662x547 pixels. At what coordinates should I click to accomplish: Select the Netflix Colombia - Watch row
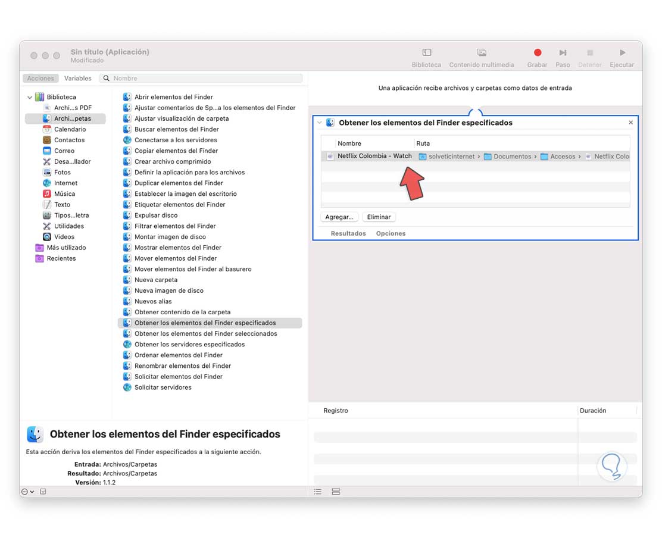[476, 156]
